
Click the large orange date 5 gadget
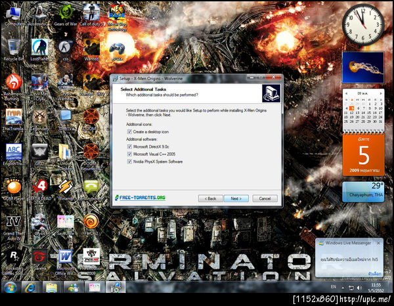tap(363, 155)
